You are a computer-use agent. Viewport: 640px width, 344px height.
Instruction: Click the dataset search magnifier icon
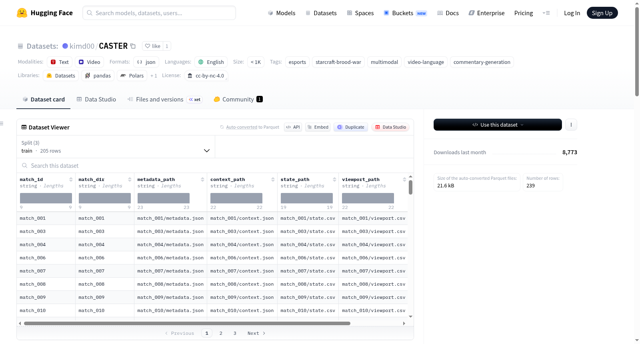25,165
